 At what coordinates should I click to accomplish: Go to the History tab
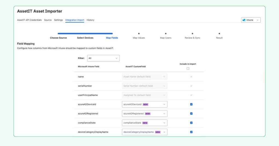point(90,20)
